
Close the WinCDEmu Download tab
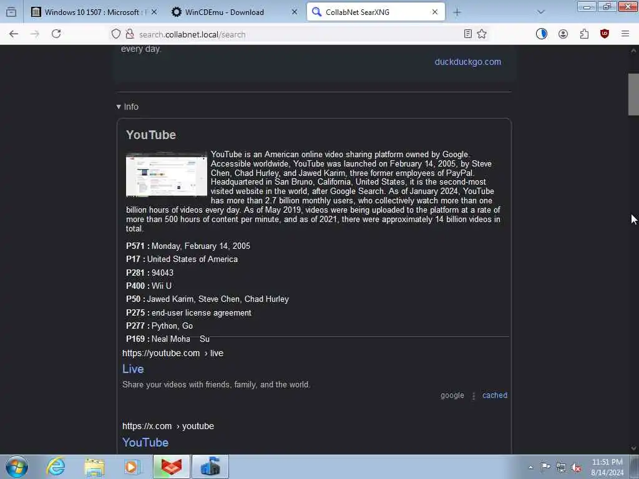tap(295, 12)
